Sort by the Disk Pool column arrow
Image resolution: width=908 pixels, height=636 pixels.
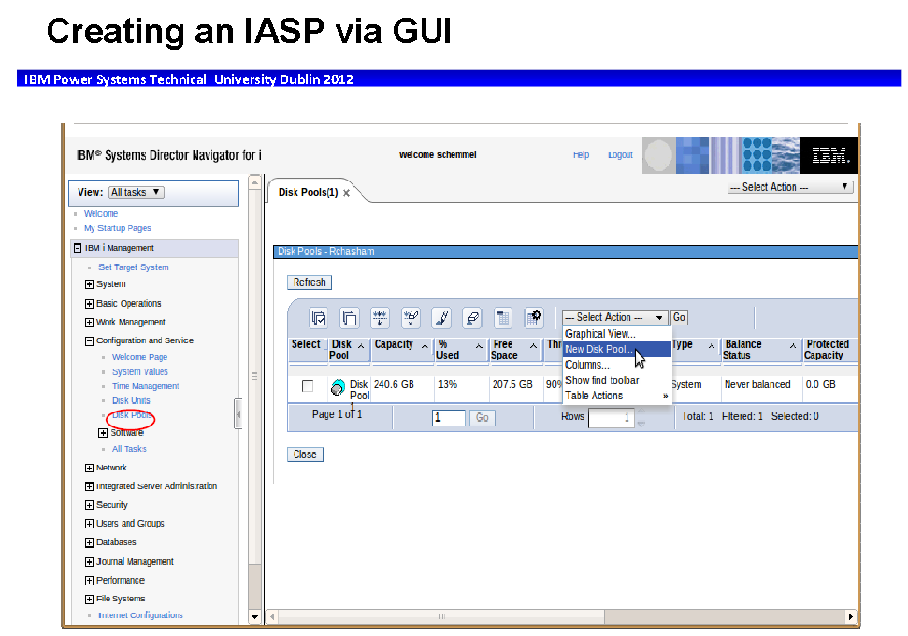361,346
